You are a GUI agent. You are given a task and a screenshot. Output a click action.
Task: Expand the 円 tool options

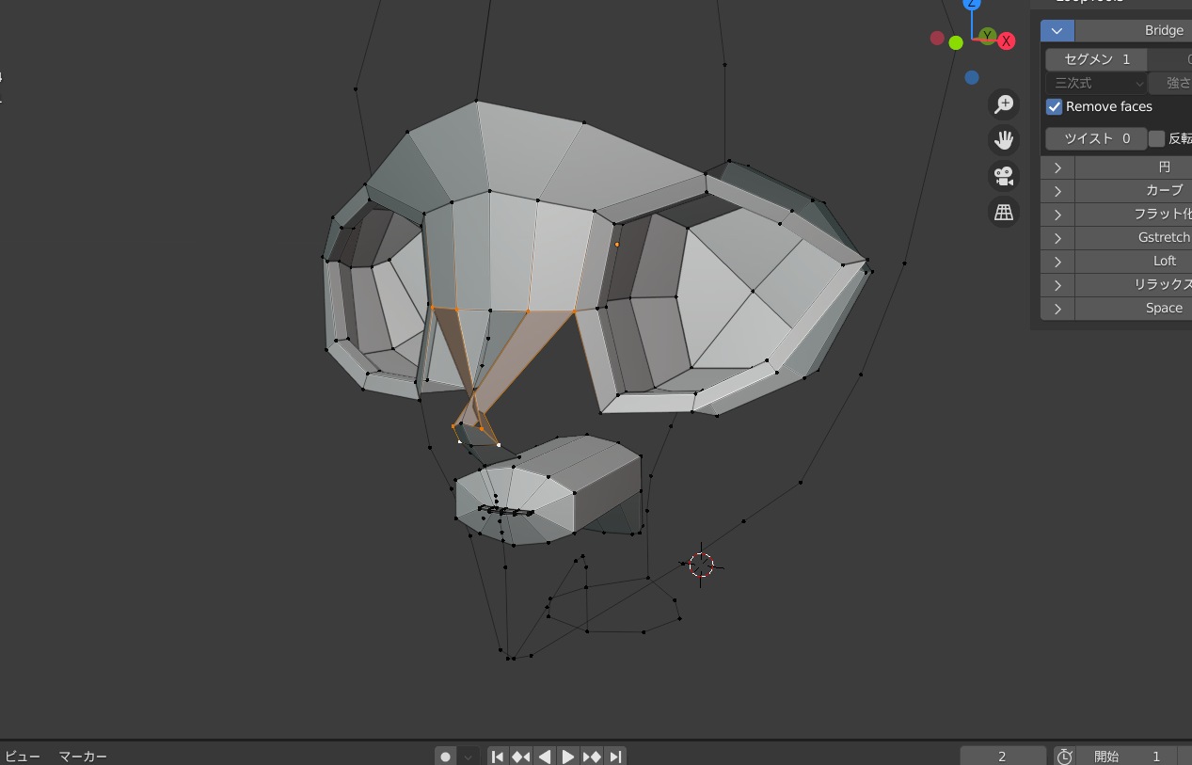[1057, 167]
